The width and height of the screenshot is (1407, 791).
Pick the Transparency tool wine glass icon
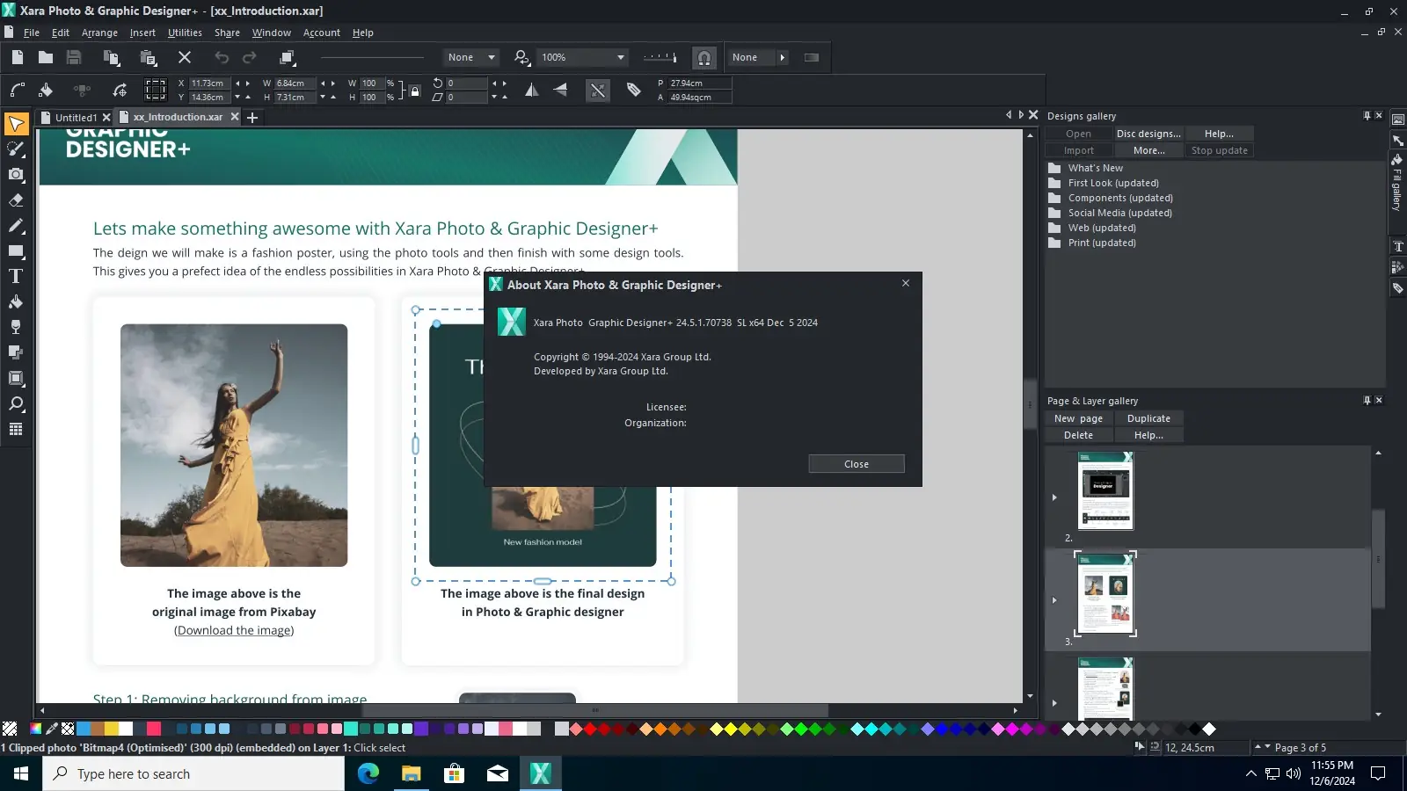click(16, 328)
